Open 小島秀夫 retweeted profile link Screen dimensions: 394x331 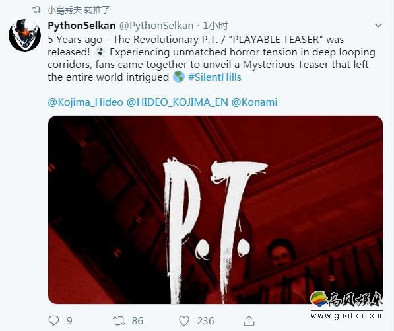65,10
